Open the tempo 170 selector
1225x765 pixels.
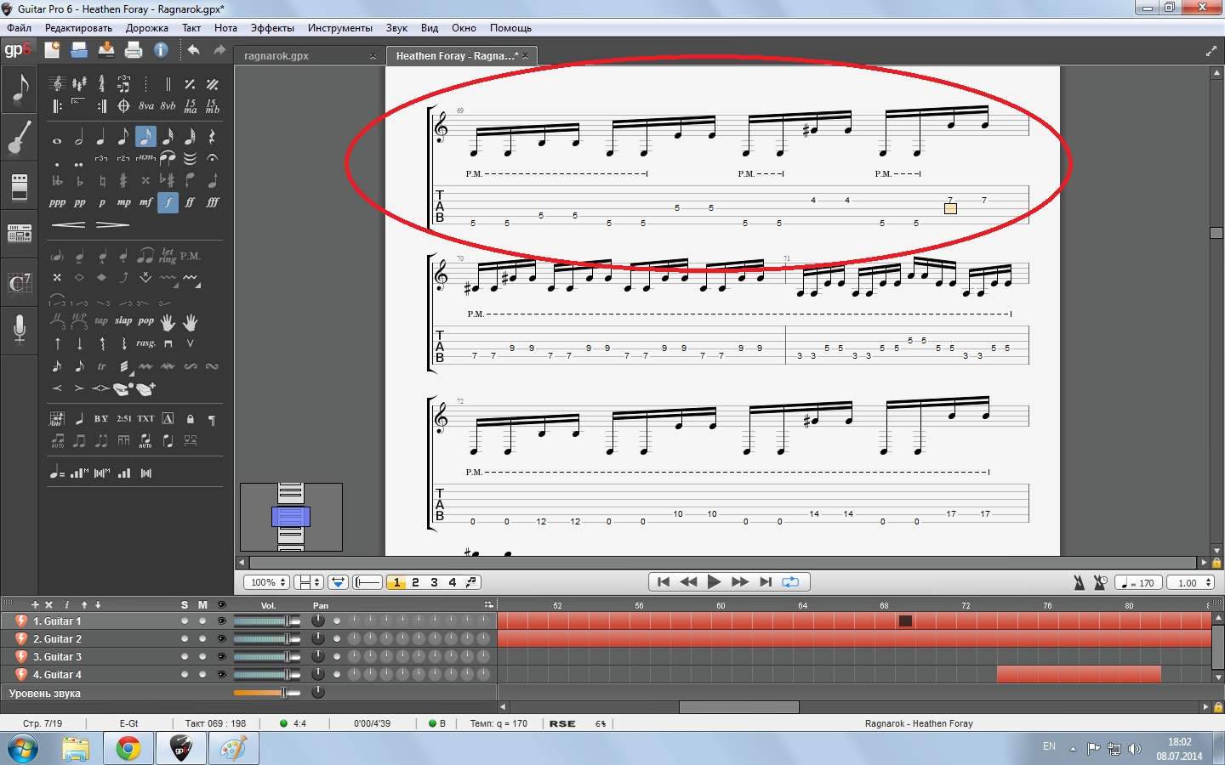1138,583
